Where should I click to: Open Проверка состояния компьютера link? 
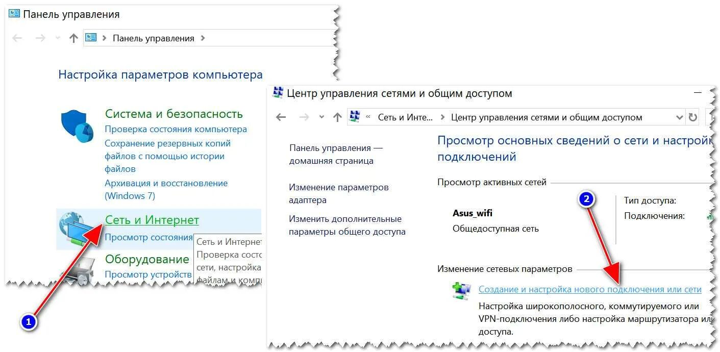click(x=176, y=130)
